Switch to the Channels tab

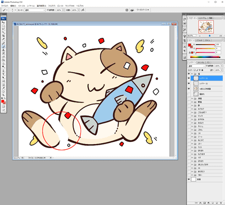point(201,63)
